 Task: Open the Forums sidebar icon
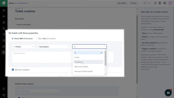pos(4,34)
